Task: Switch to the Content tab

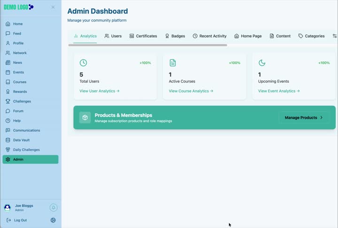Action: 280,36
